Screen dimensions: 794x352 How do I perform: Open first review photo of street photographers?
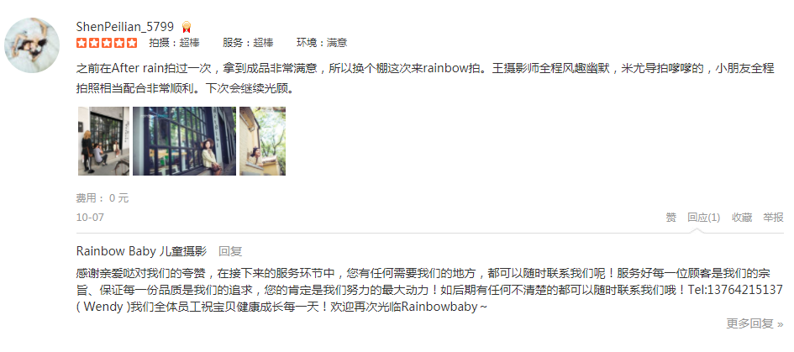[x=104, y=141]
